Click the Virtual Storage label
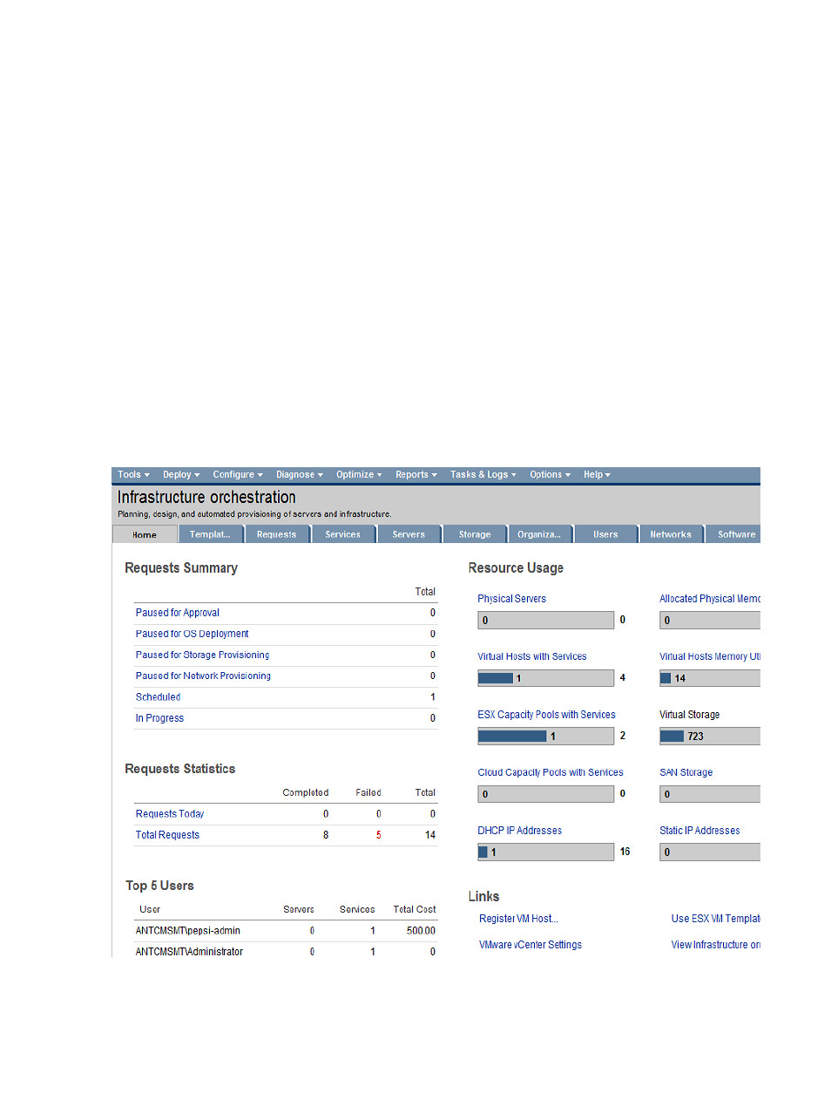This screenshot has height=1107, width=831. point(690,715)
